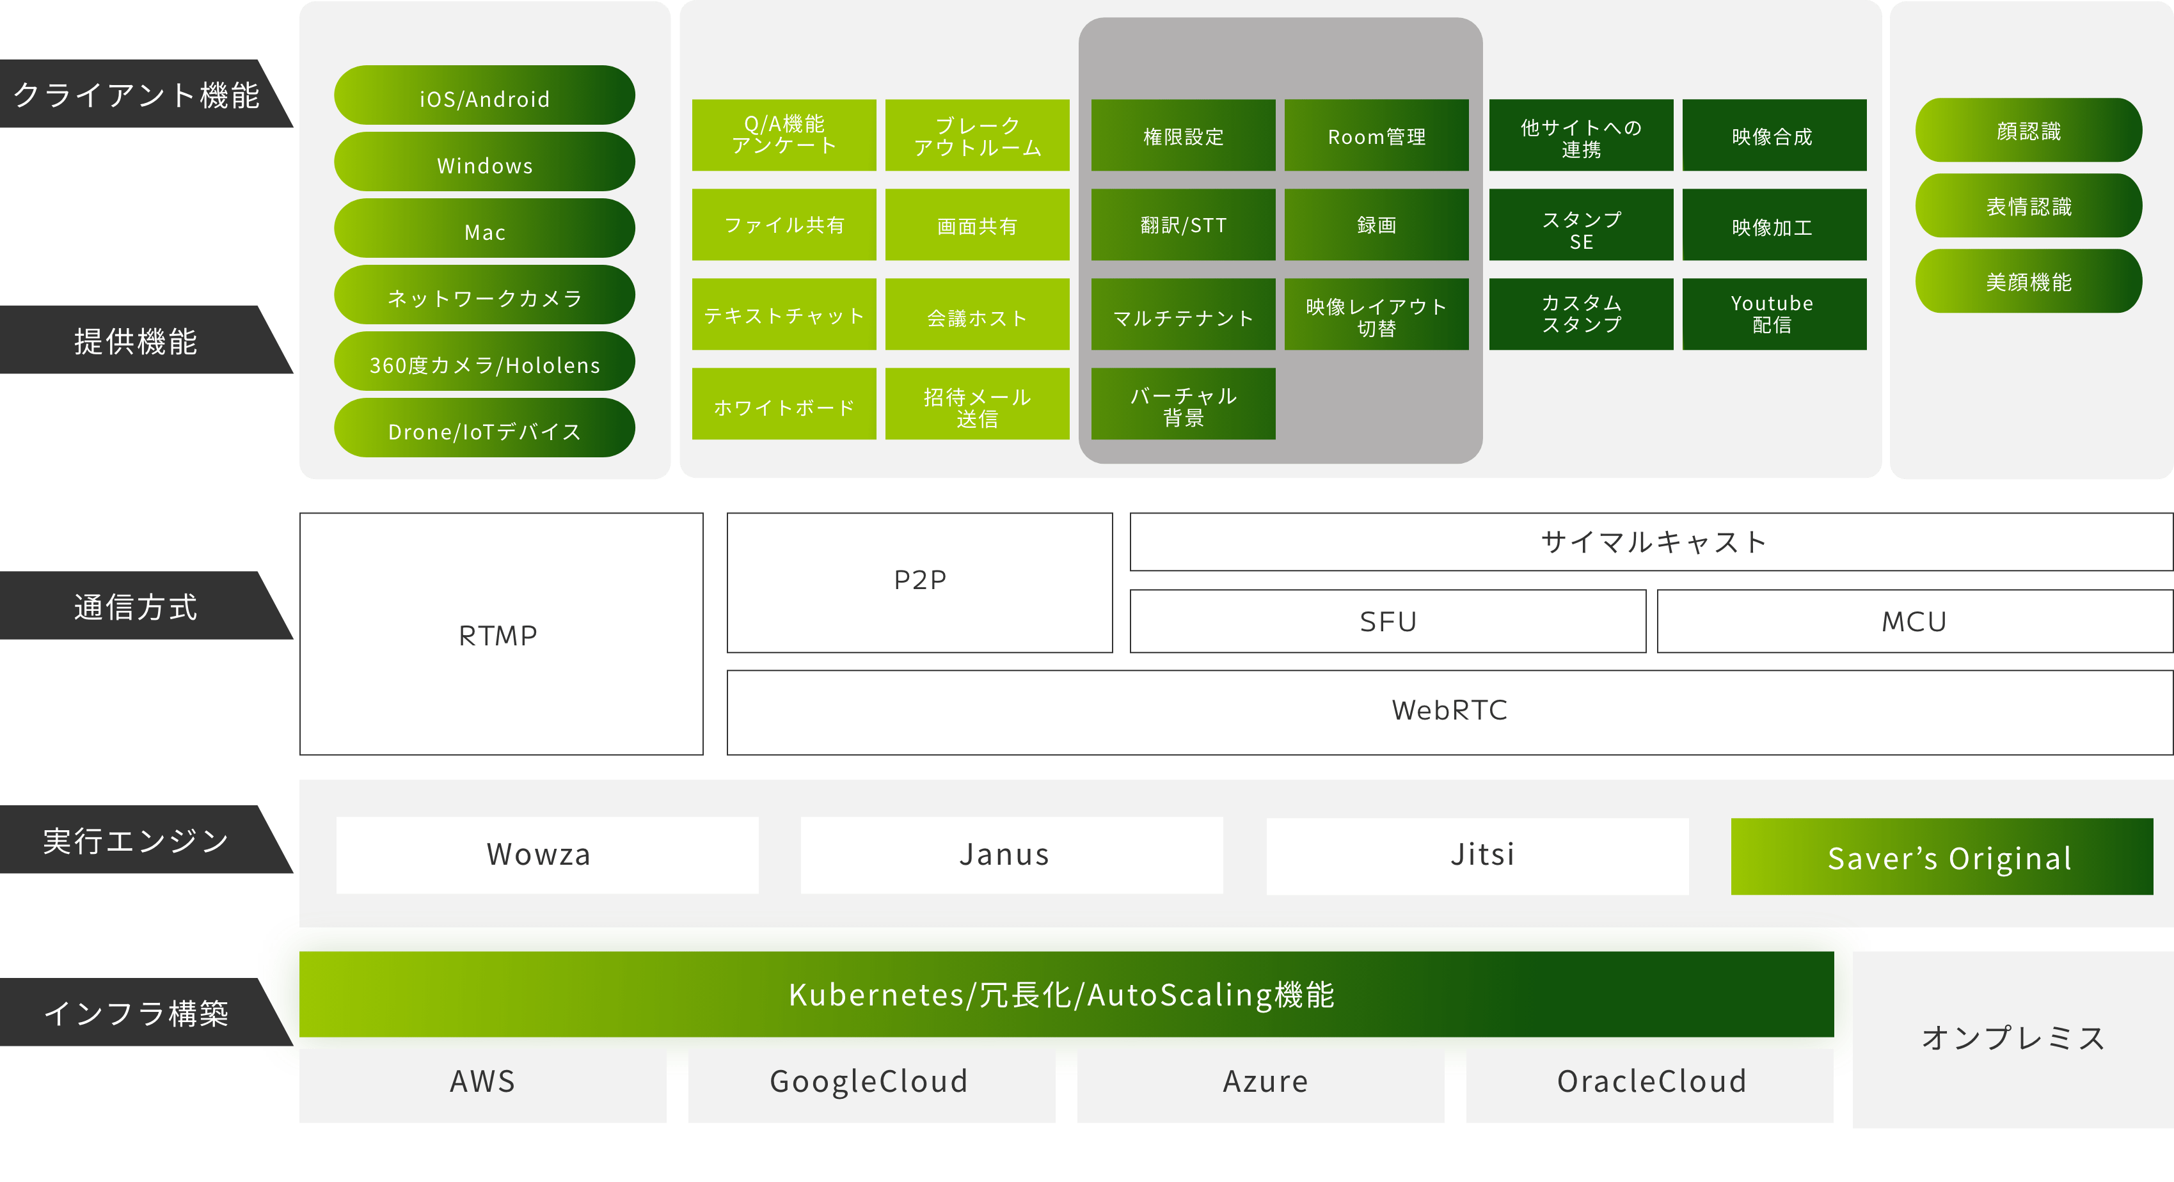Select the 会議ホスト tile
This screenshot has height=1182, width=2174.
point(978,315)
